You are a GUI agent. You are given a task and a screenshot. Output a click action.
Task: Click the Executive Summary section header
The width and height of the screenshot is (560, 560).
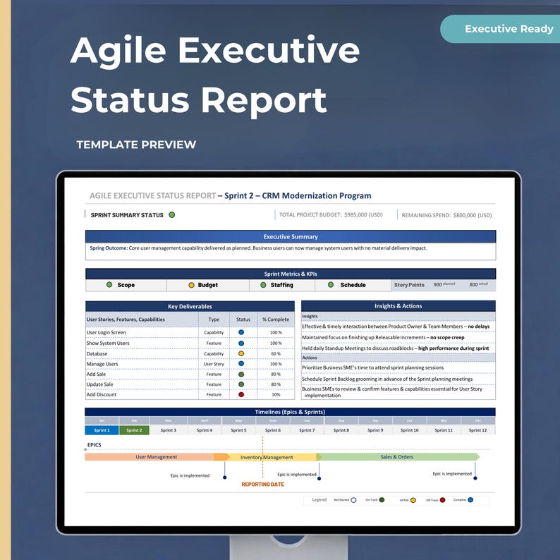coord(291,236)
